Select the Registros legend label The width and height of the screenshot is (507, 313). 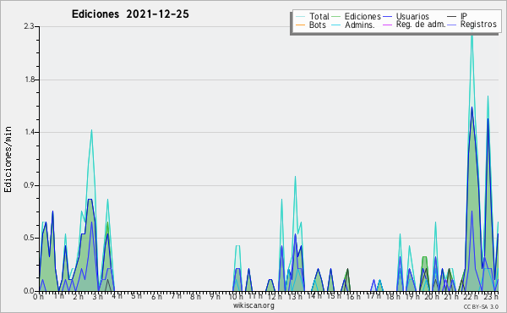tap(478, 25)
